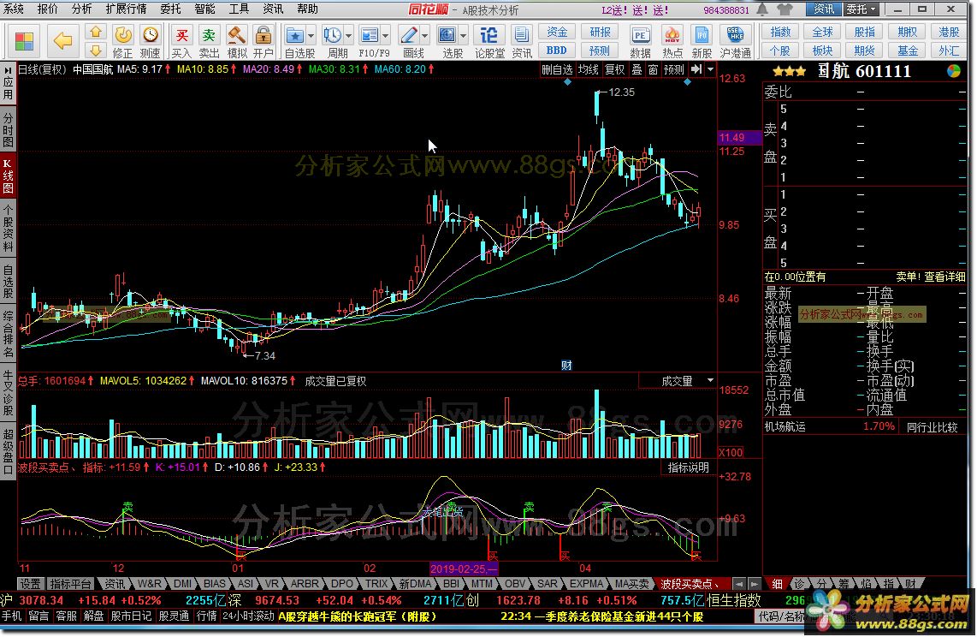This screenshot has width=977, height=637.
Task: Switch to the 分时图 side tab
Action: (x=8, y=129)
